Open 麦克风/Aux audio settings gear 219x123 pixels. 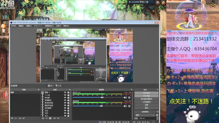tap(129, 98)
